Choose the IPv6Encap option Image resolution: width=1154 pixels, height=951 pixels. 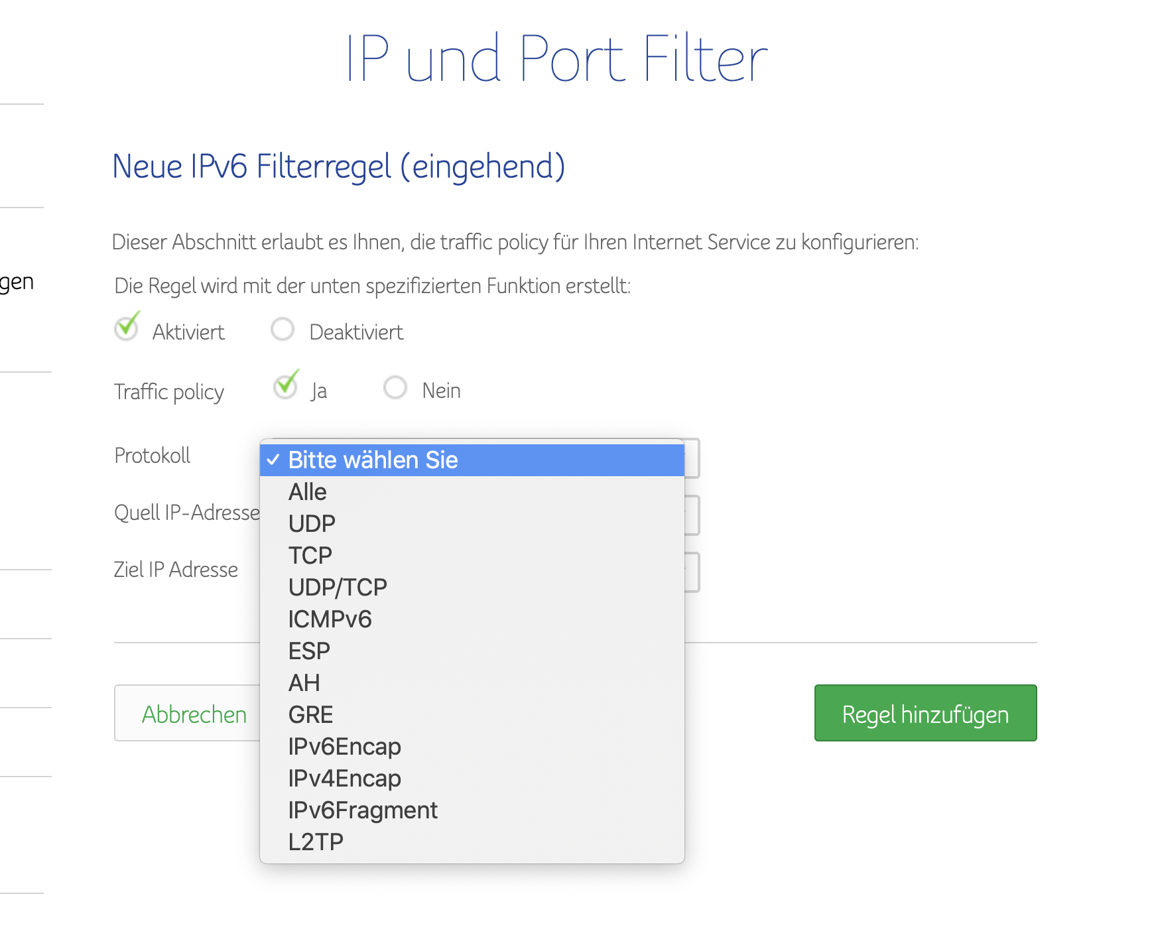(x=472, y=747)
